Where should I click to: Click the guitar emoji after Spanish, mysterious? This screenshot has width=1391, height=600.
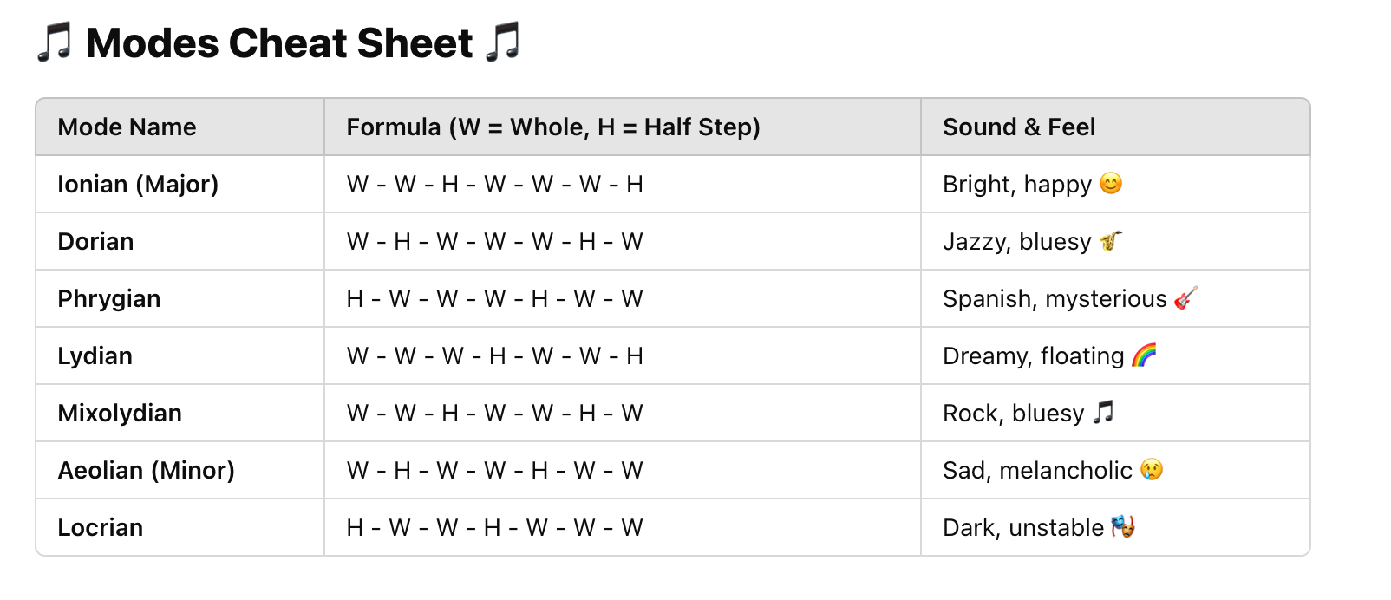coord(1186,297)
